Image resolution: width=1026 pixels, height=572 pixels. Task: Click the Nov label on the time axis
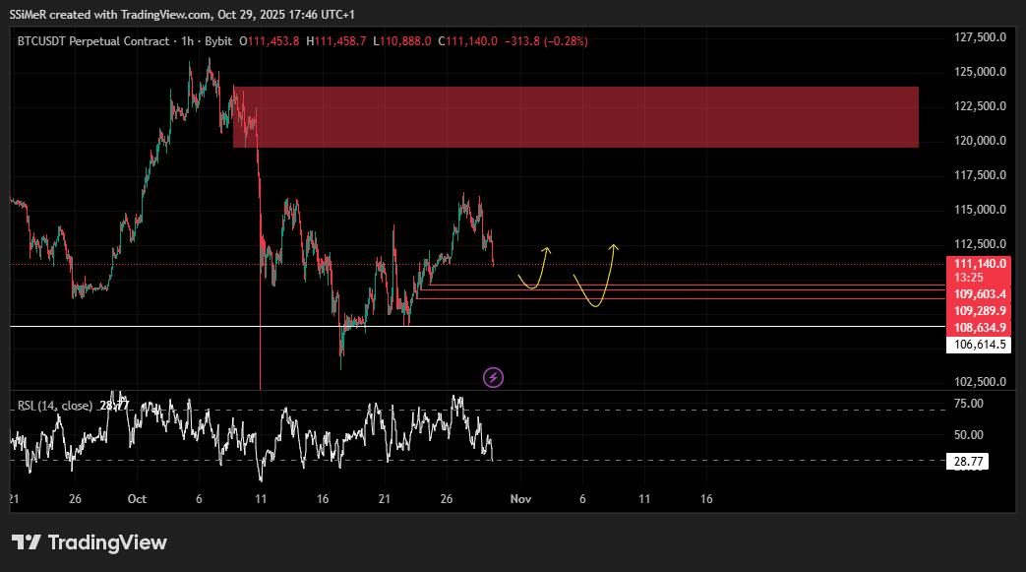click(520, 499)
